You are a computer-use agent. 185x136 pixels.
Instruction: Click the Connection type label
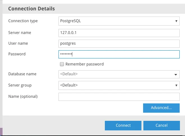pyautogui.click(x=23, y=21)
